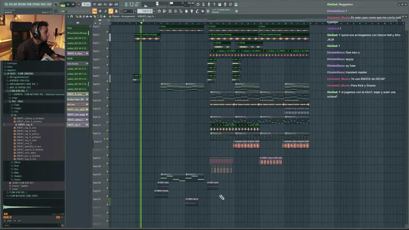Click the search magnifier icon in browser

63,226
